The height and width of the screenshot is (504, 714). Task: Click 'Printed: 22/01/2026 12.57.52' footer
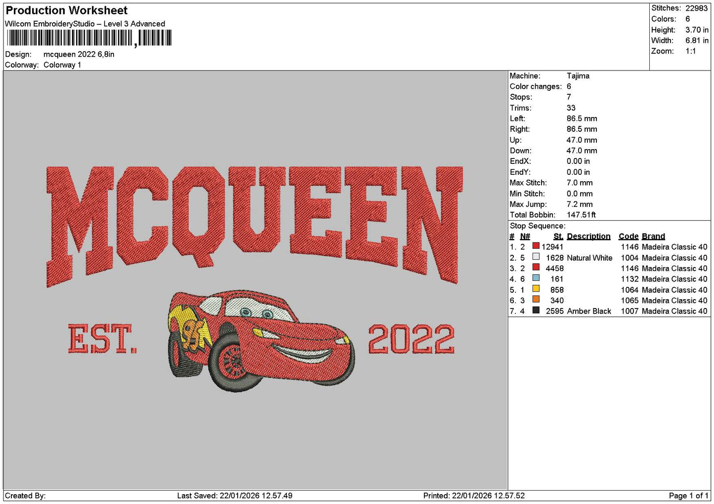click(x=474, y=496)
